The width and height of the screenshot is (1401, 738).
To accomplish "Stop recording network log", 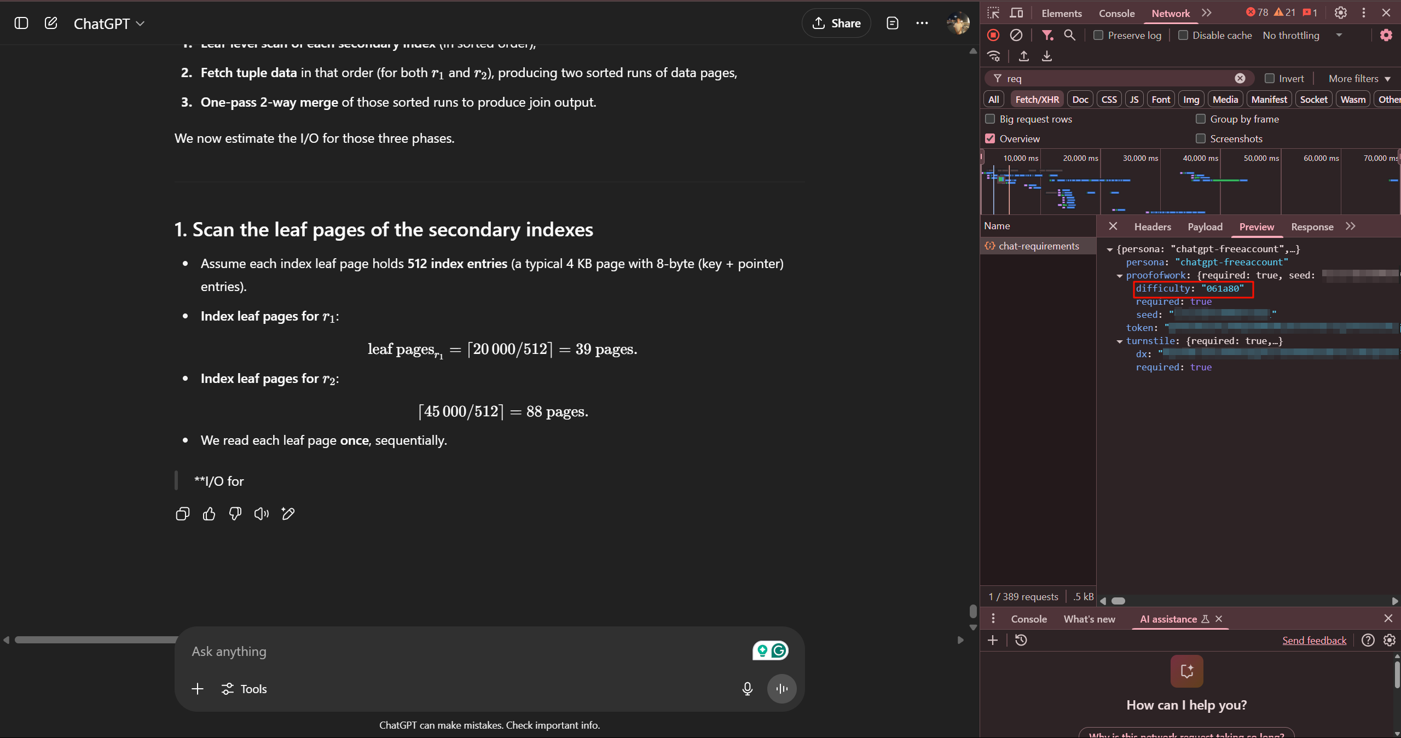I will [x=993, y=36].
